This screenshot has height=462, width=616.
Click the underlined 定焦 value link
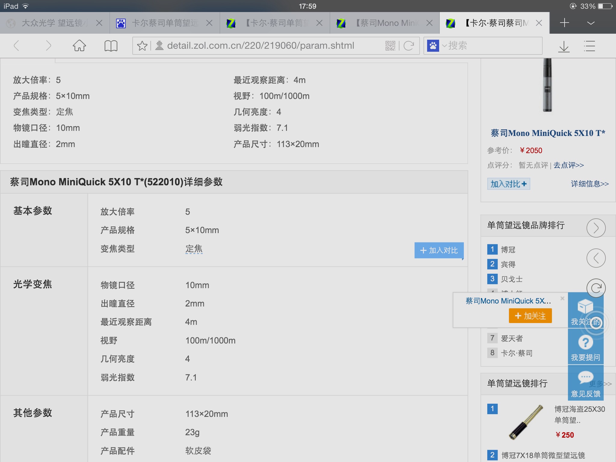click(194, 249)
